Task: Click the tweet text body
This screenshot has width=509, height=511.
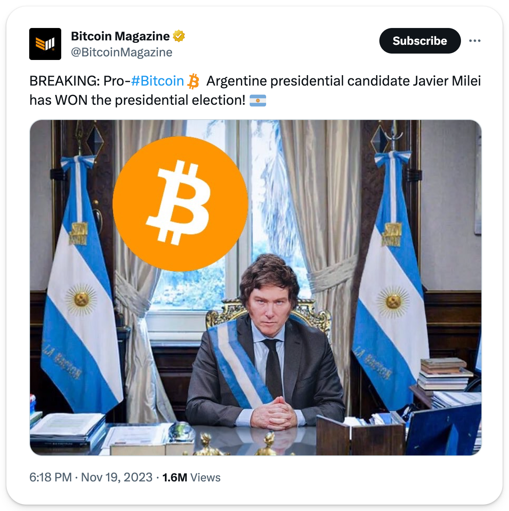Action: [x=255, y=91]
